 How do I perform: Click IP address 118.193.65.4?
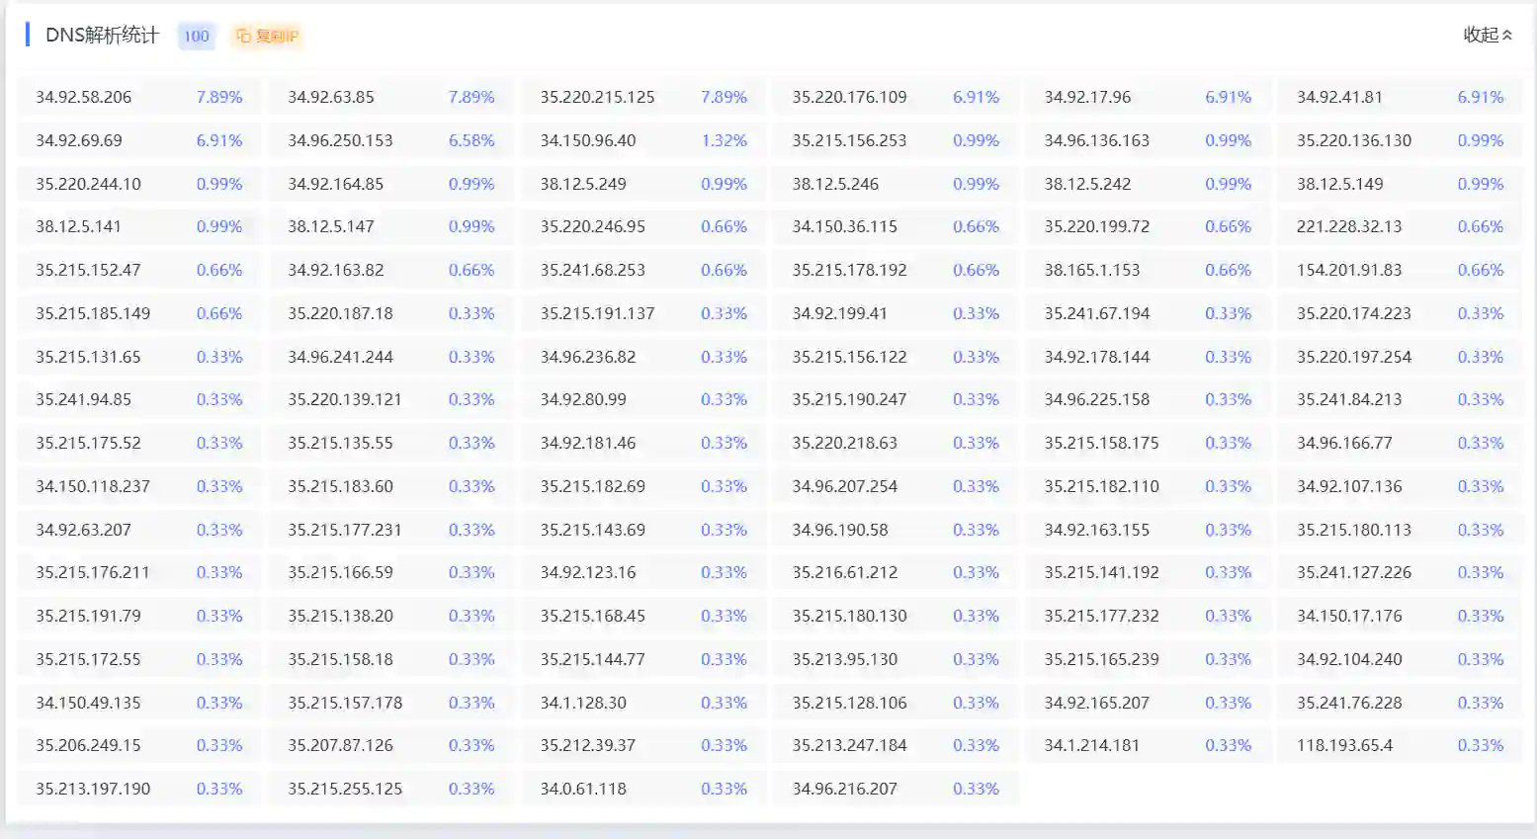(x=1344, y=745)
